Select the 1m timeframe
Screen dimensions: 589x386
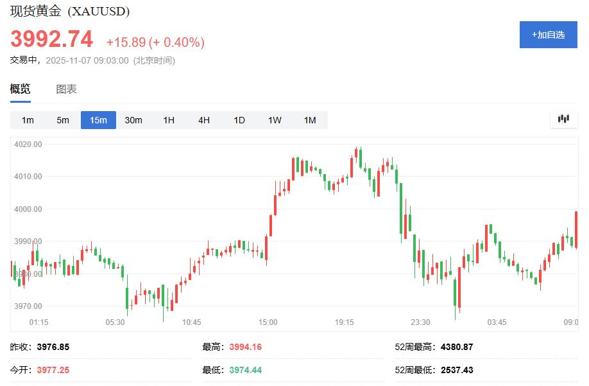click(x=28, y=120)
